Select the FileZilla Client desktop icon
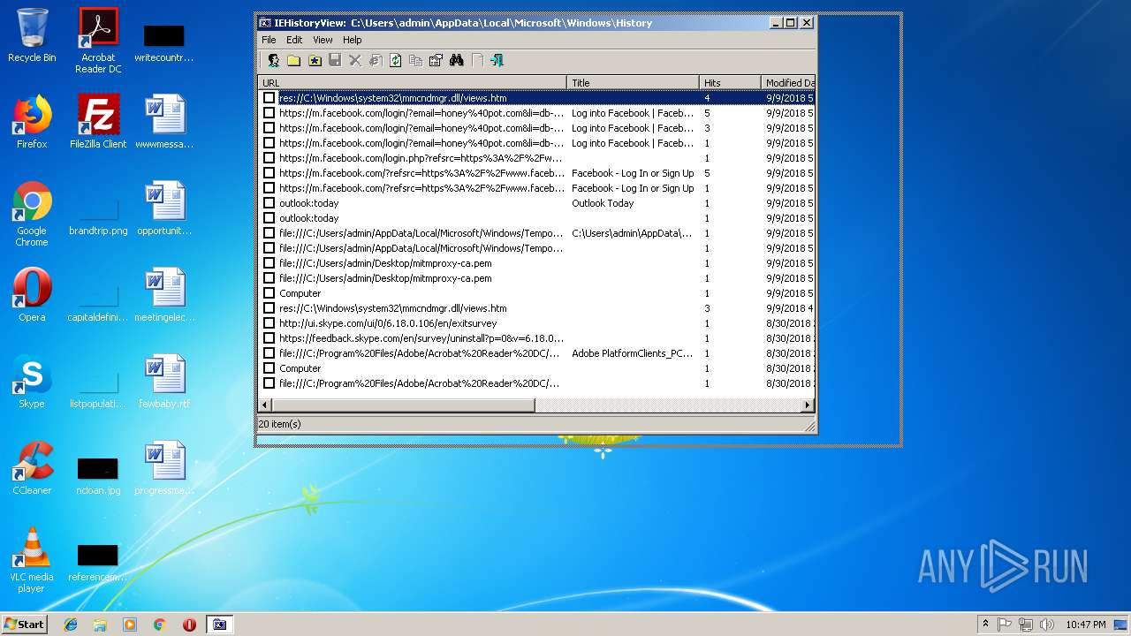Image resolution: width=1131 pixels, height=636 pixels. (x=98, y=122)
